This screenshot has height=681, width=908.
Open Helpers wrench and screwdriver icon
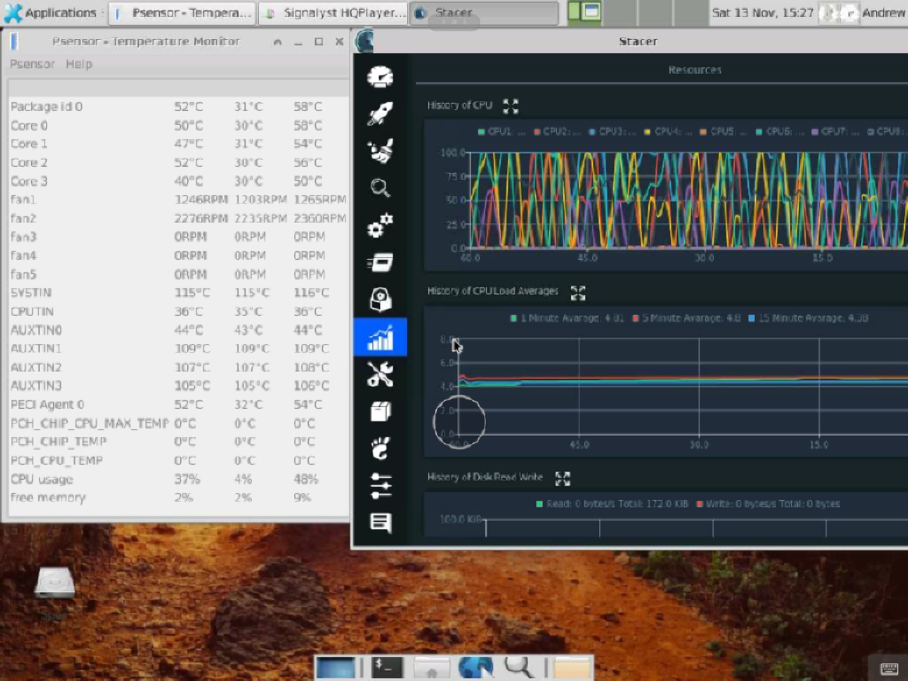380,374
